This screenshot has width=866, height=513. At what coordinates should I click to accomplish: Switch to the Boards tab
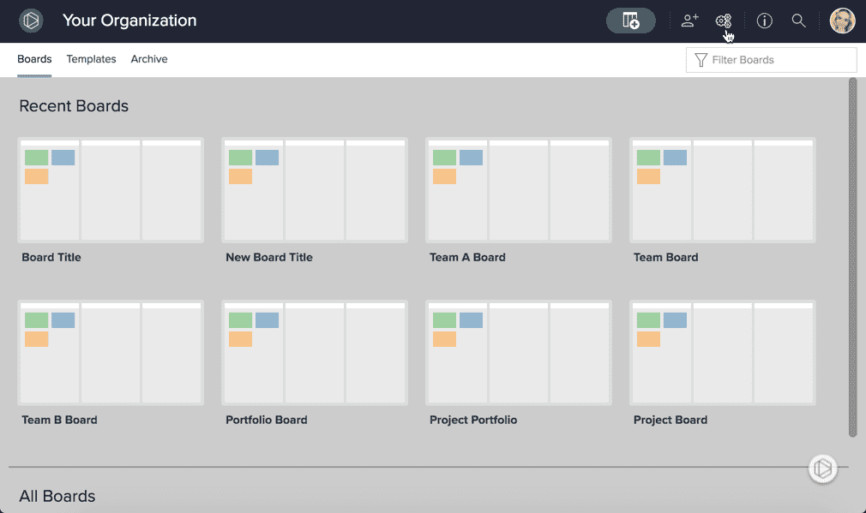tap(34, 59)
